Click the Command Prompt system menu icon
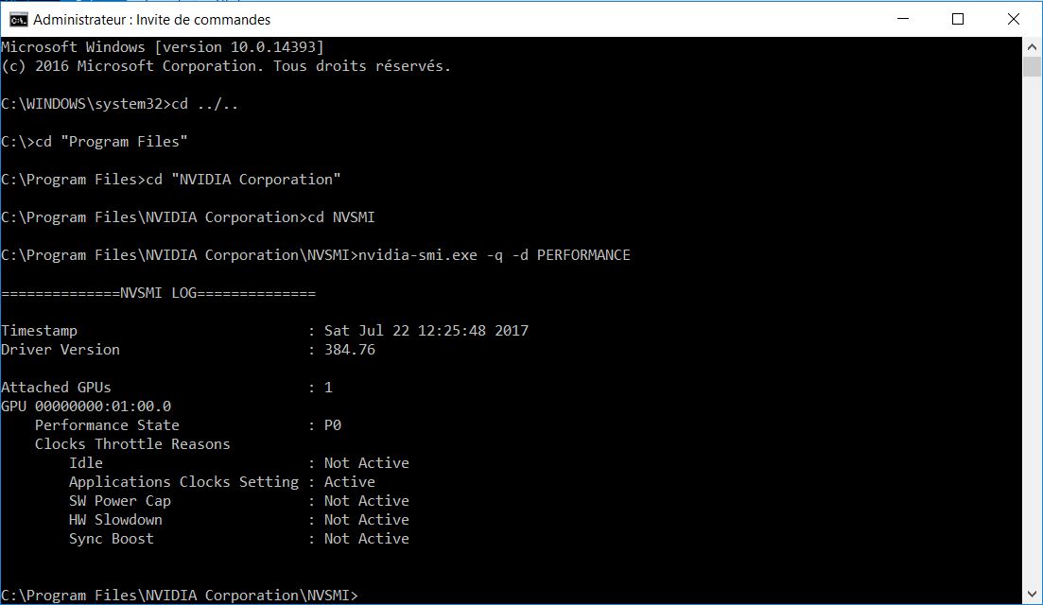The width and height of the screenshot is (1043, 605). click(18, 19)
